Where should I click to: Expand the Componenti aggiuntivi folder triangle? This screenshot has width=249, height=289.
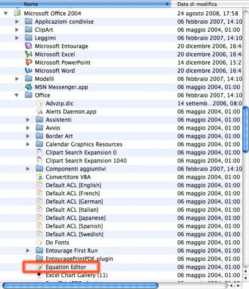point(28,169)
